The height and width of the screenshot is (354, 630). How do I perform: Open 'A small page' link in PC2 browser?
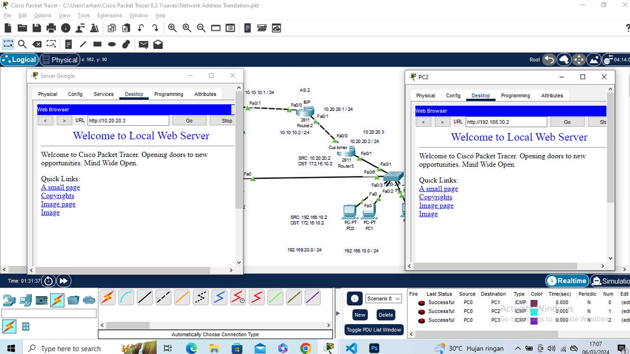coord(439,189)
